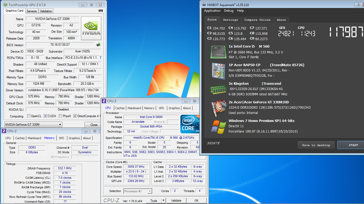
Task: Select Mainboard tab in CPU-Z Memory window
Action: [34, 138]
